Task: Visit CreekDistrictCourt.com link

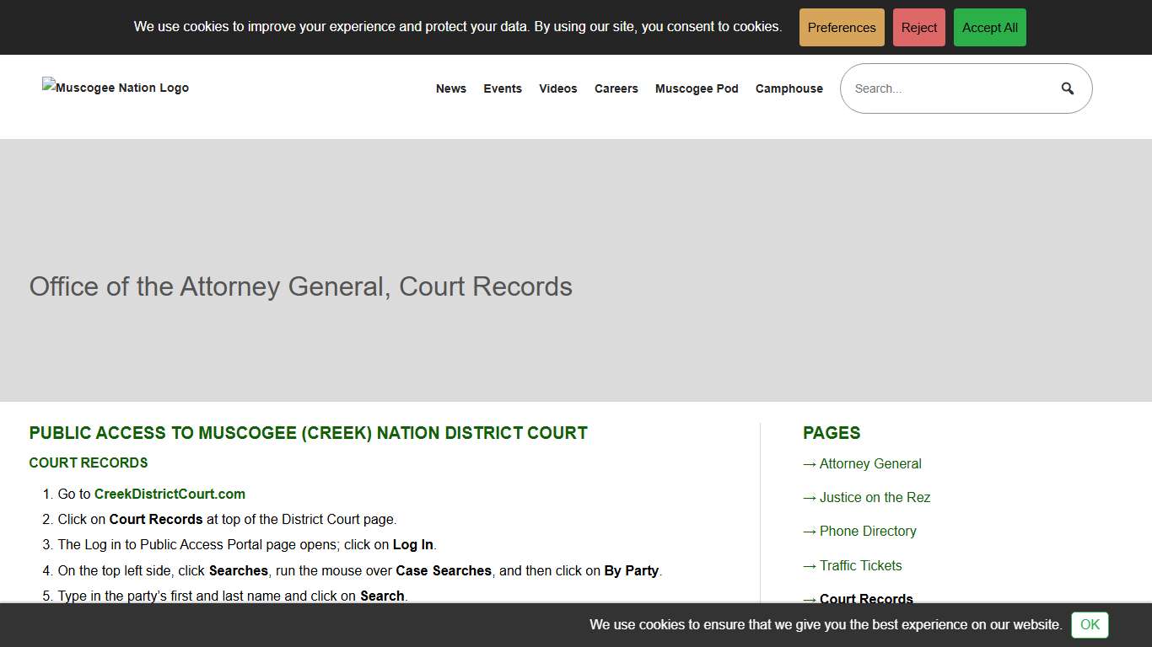Action: 170,494
